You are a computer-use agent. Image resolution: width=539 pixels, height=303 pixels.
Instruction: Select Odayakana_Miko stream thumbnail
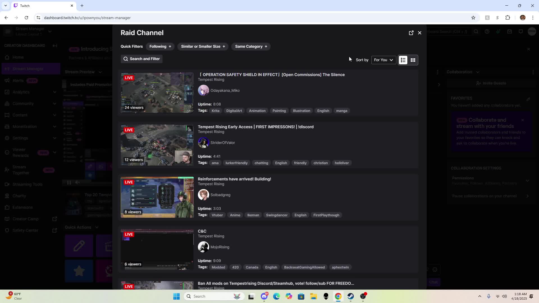click(x=157, y=93)
